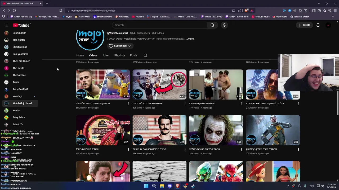339x190 pixels.
Task: Click the browser address bar URL
Action: tap(93, 11)
